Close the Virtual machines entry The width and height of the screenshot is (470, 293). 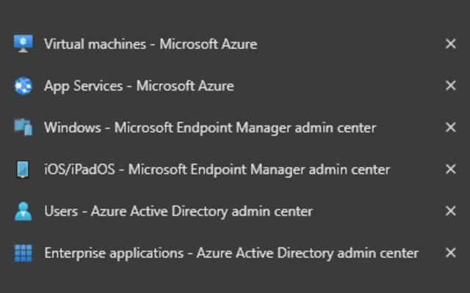[x=451, y=44]
